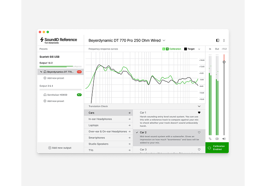Click the Presets header label

click(x=43, y=49)
